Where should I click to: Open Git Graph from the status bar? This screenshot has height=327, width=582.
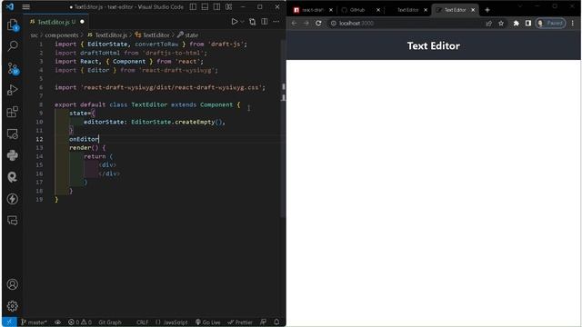(110, 322)
